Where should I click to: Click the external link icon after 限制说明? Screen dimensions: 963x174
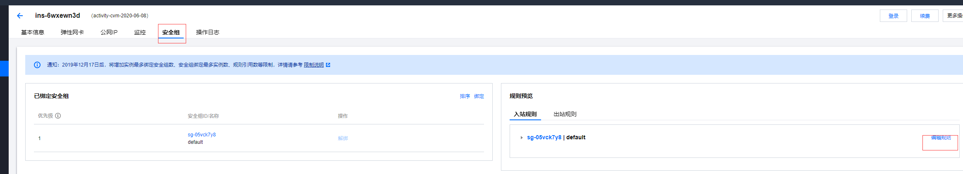pyautogui.click(x=328, y=65)
